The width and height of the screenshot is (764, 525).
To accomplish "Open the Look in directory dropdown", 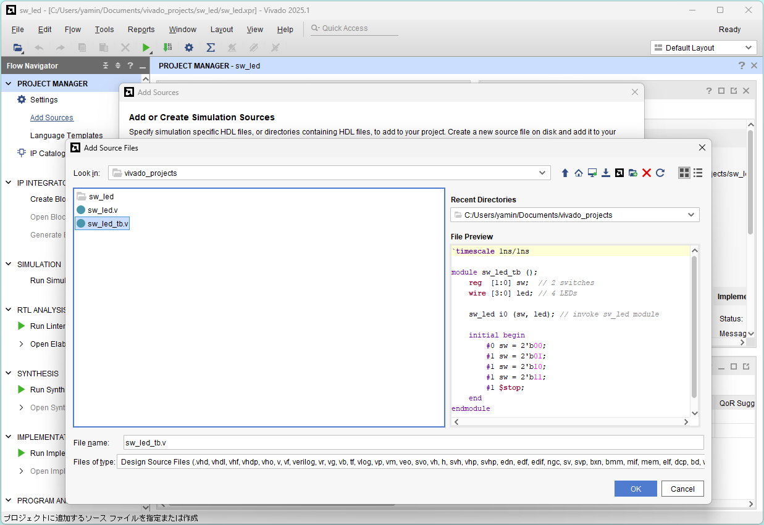I will [x=542, y=173].
